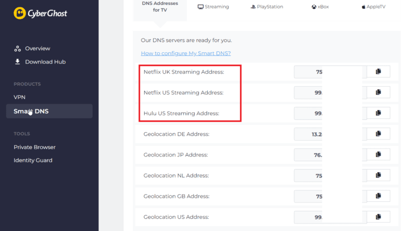Click the CyberGhost logo
The image size is (407, 231).
40,13
